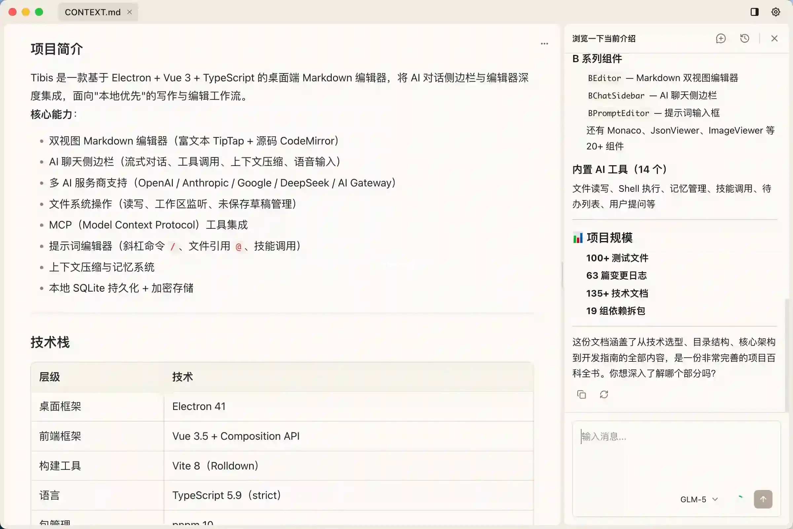Click the 文件系统操作 bullet

pos(173,204)
